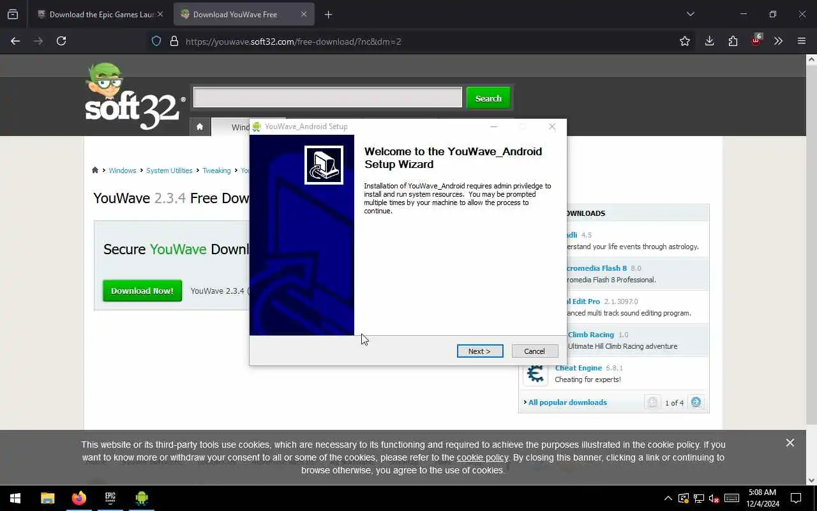
Task: Open Firefox recent browsing view icon
Action: [x=12, y=14]
